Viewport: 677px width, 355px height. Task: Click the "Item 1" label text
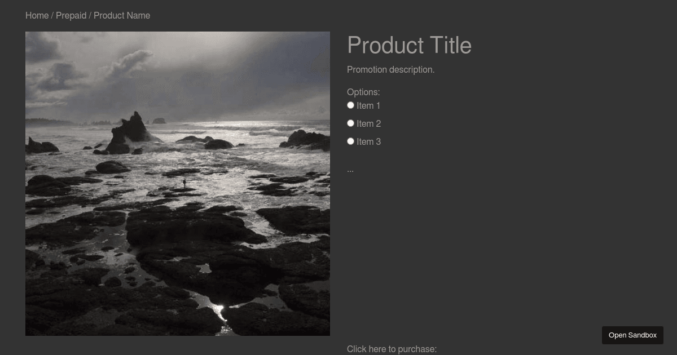click(x=368, y=106)
